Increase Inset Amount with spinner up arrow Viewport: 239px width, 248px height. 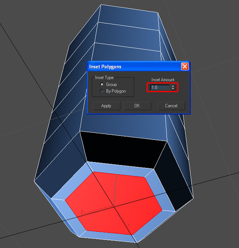tap(173, 86)
